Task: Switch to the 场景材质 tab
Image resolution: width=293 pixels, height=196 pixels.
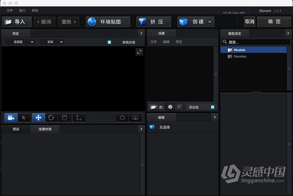Action: pyautogui.click(x=45, y=129)
